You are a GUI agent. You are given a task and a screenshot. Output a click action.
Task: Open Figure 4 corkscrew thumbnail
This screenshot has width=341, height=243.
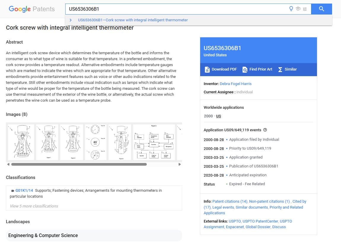pyautogui.click(x=120, y=142)
